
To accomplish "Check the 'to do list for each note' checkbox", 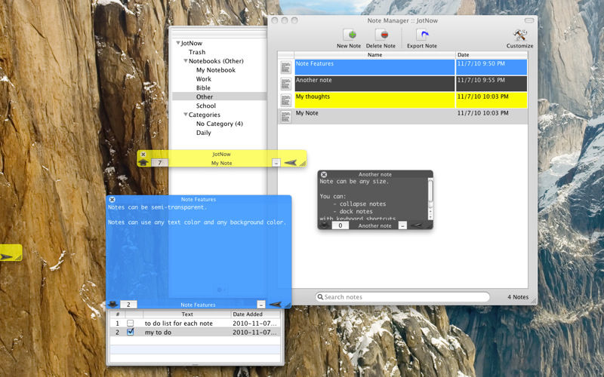I will click(x=130, y=323).
